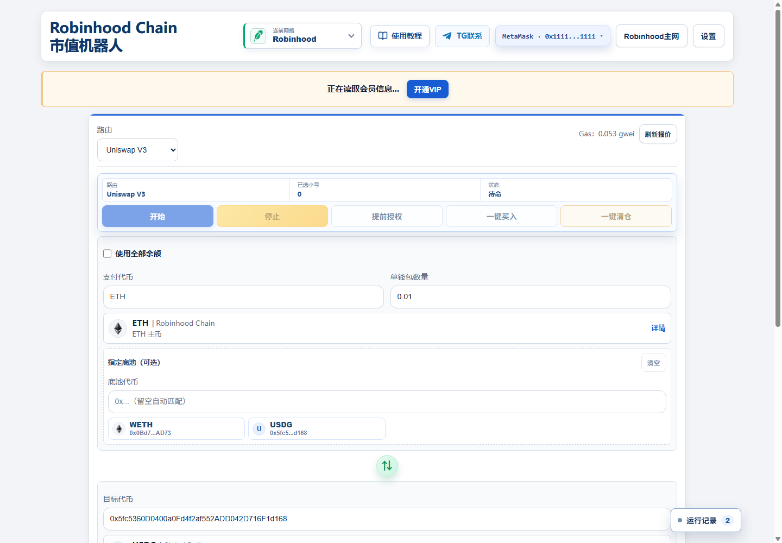782x543 pixels.
Task: Click the 已选小号 0 cell
Action: (385, 190)
